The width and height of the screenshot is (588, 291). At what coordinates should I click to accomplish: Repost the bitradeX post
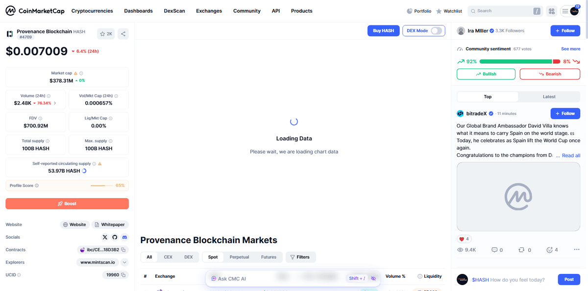pyautogui.click(x=525, y=250)
